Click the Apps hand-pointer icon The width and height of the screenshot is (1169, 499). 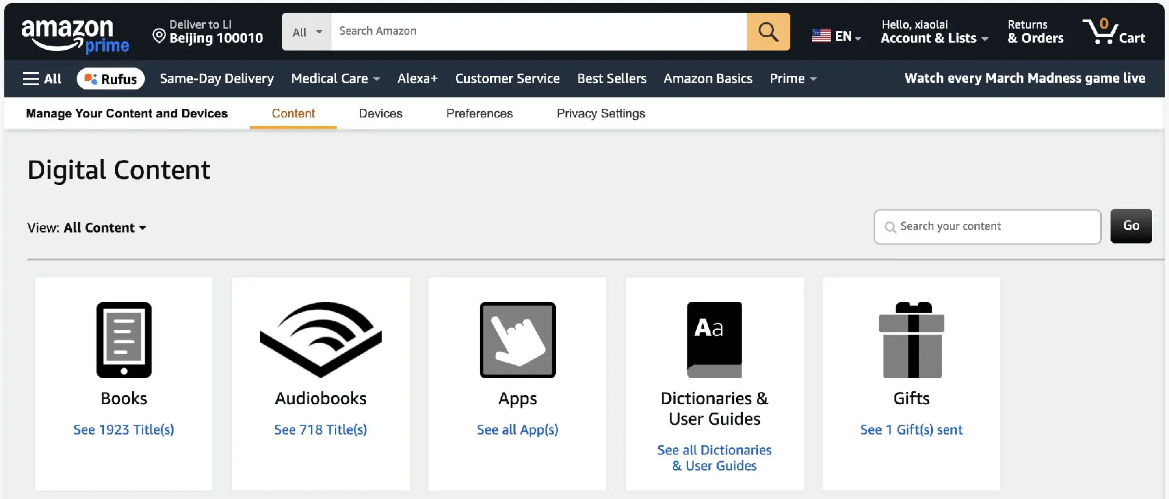pyautogui.click(x=518, y=340)
